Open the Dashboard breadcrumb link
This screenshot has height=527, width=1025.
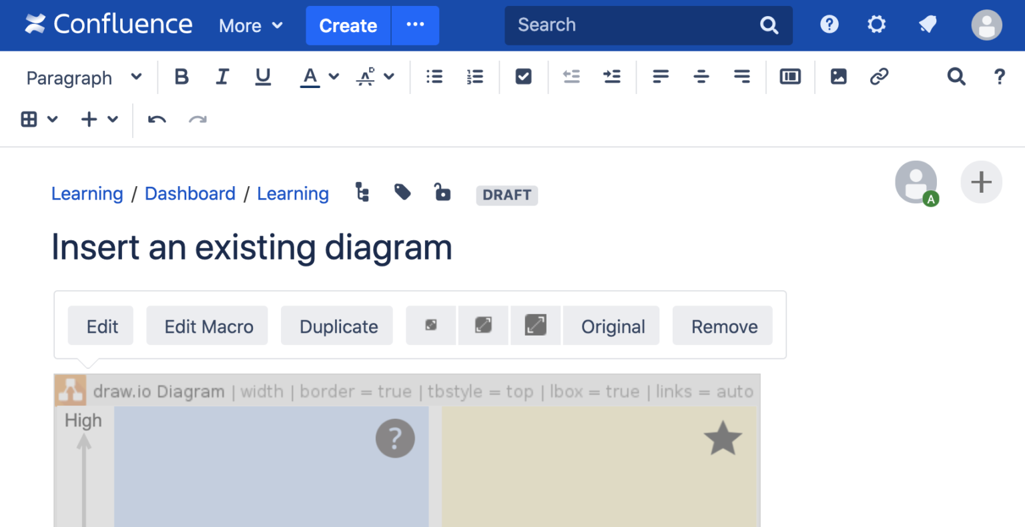pyautogui.click(x=190, y=194)
